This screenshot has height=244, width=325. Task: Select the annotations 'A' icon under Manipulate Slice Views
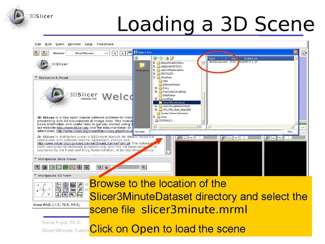click(58, 167)
